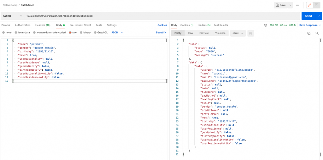Screen dimensions: 323x160
Task: Select the GraphQL body type
Action: click(x=101, y=33)
